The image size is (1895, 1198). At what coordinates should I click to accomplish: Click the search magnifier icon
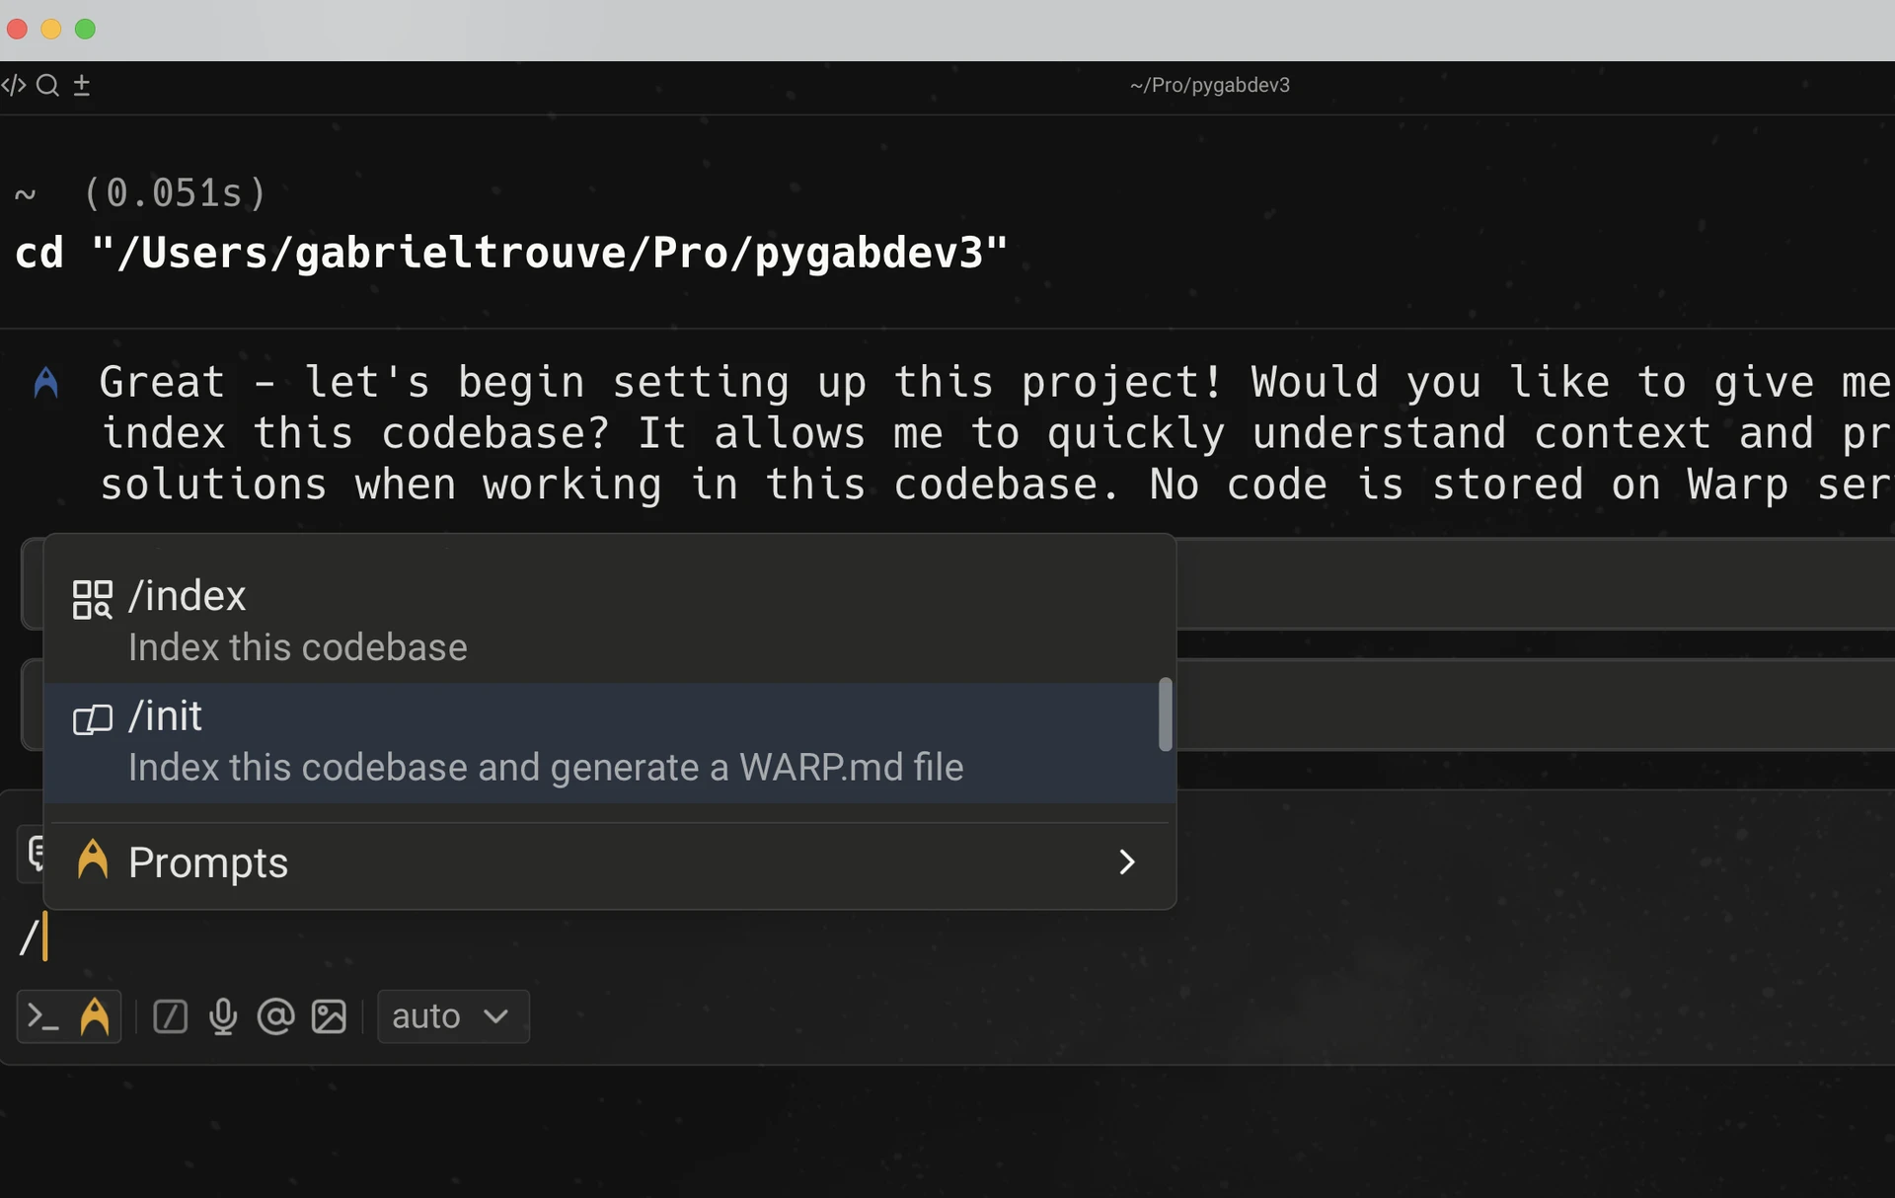click(x=47, y=85)
